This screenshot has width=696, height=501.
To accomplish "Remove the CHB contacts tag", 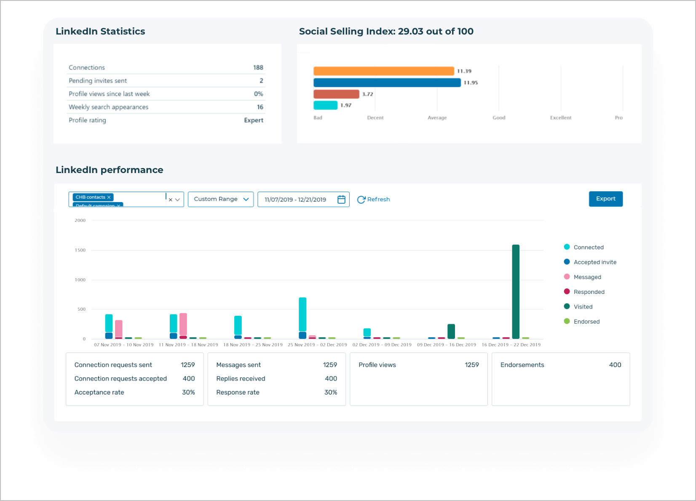I will click(109, 197).
